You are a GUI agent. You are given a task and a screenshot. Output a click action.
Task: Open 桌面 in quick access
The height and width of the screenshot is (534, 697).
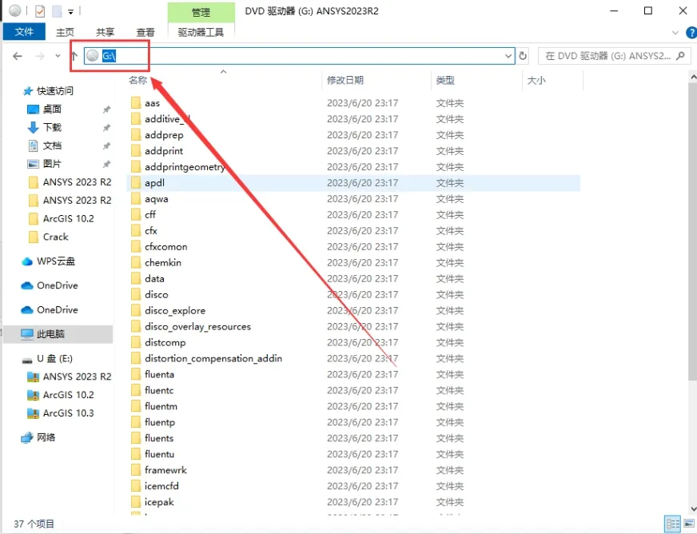pyautogui.click(x=45, y=110)
